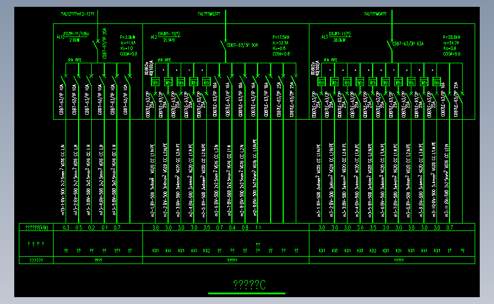Select the m2-6 circuit cable label

tap(217, 180)
